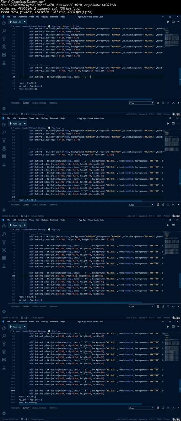Click Spaces: 4 indicator in second frame's status bar
This screenshot has width=181, height=421.
(x=142, y=216)
